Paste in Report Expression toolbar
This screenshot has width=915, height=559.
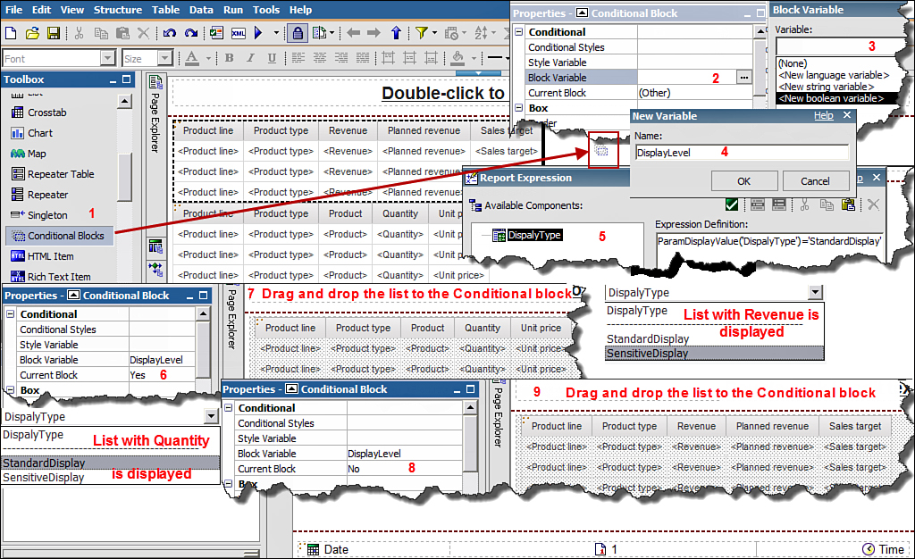(849, 204)
